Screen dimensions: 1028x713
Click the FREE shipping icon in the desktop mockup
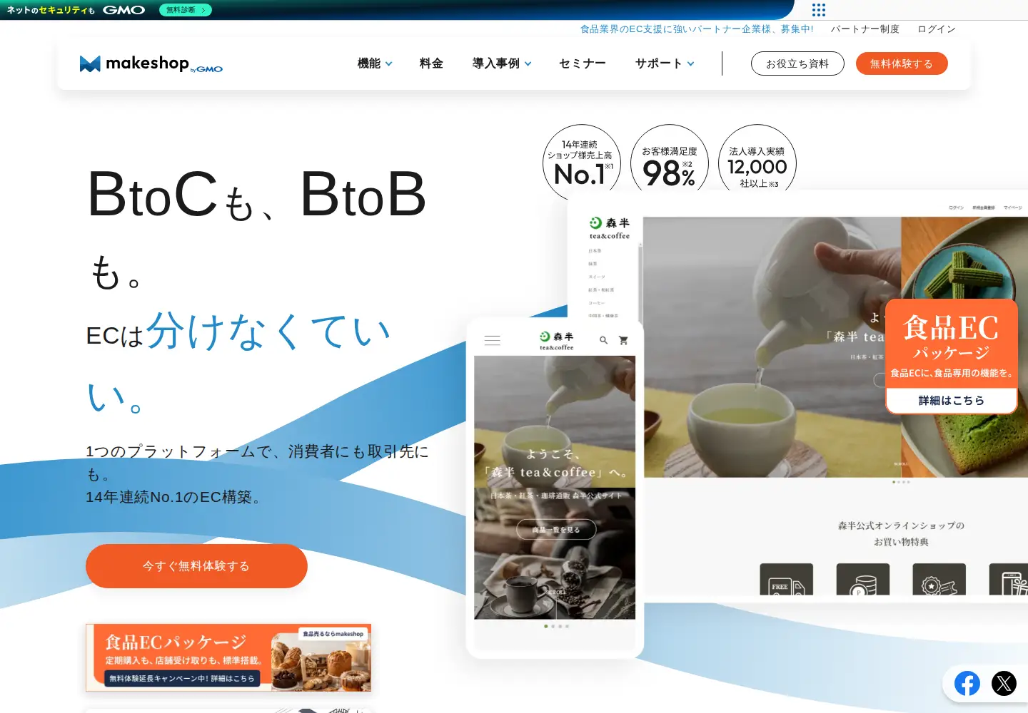point(787,580)
